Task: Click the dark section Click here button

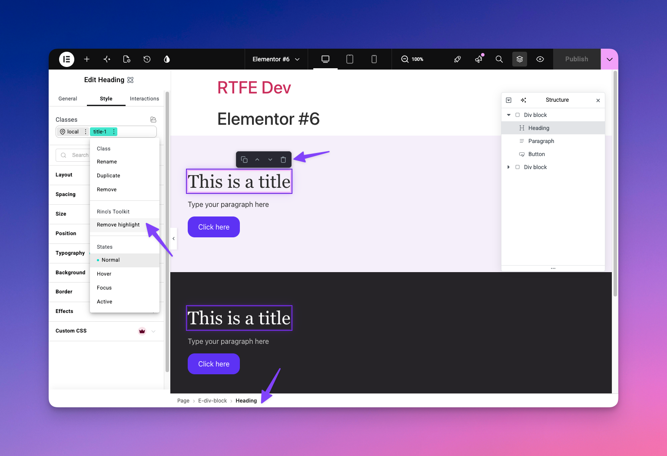Action: click(214, 364)
